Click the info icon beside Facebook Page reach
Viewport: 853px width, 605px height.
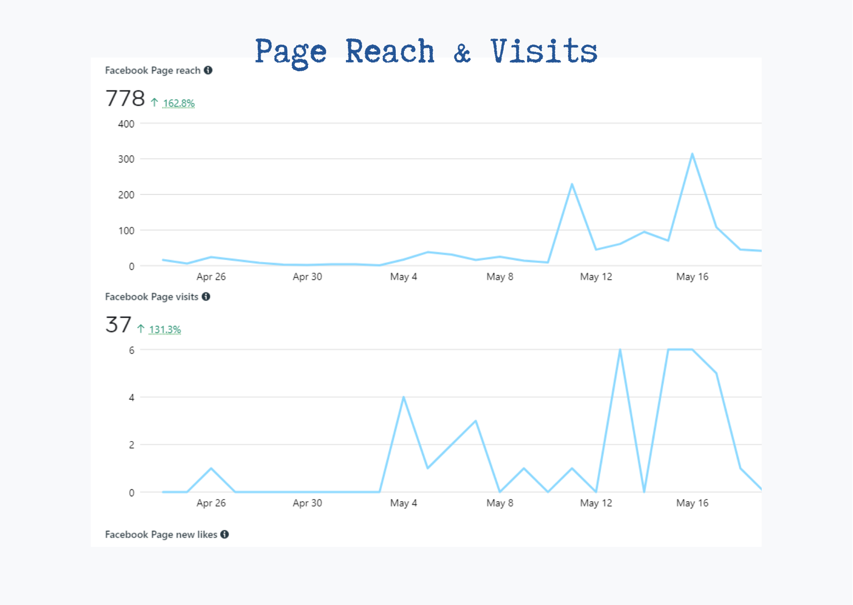pyautogui.click(x=208, y=70)
